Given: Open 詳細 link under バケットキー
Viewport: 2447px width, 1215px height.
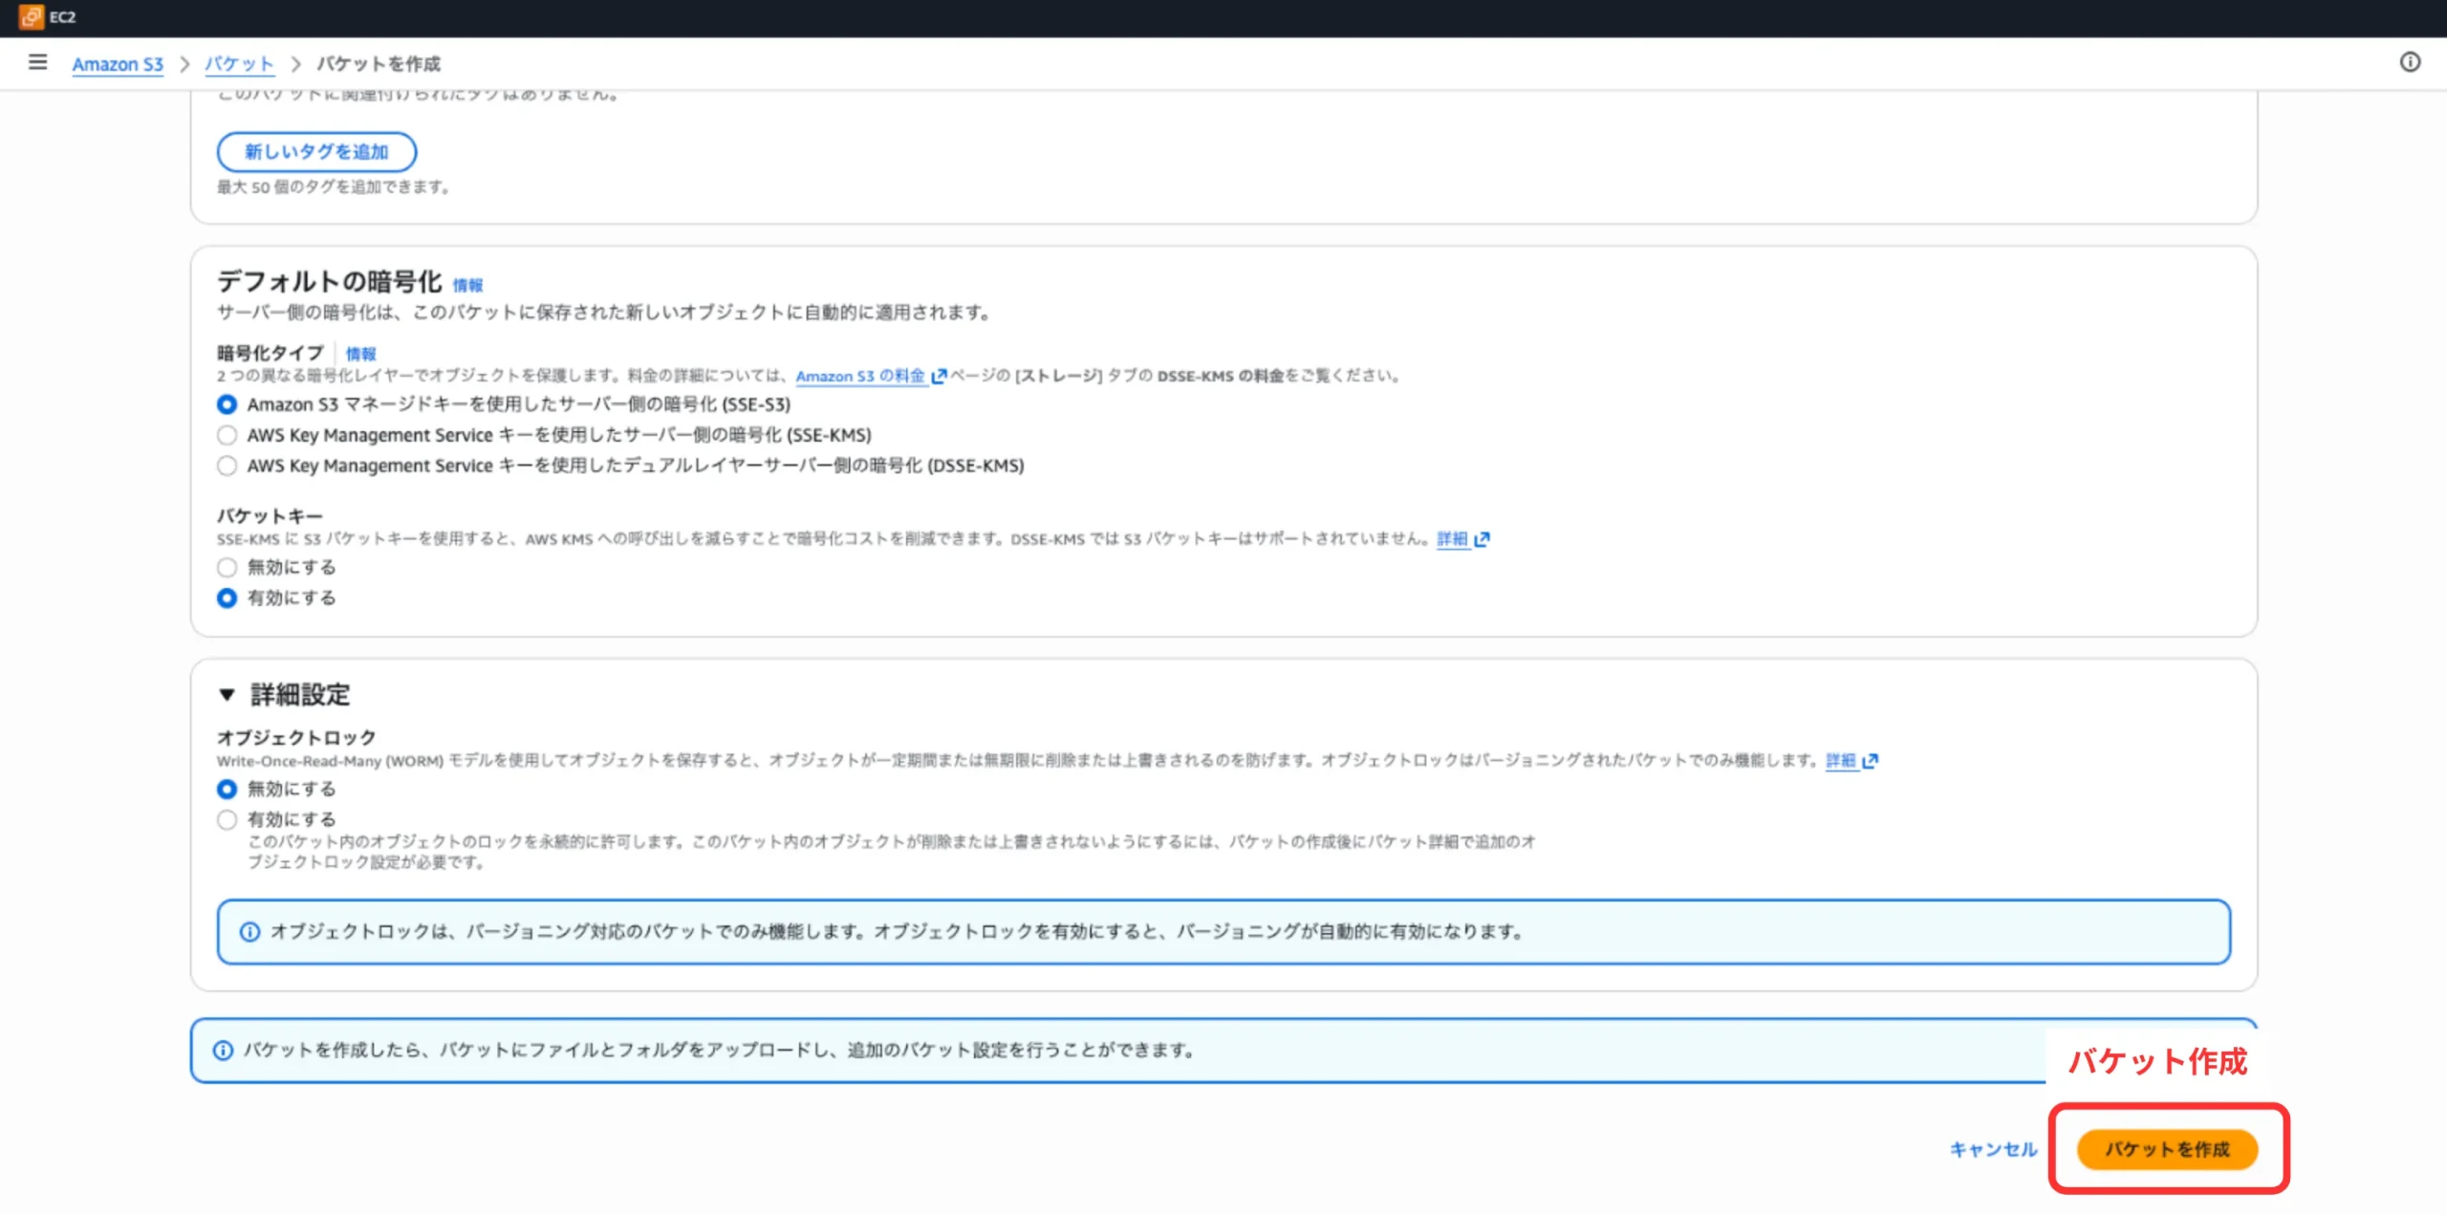Looking at the screenshot, I should (x=1452, y=539).
